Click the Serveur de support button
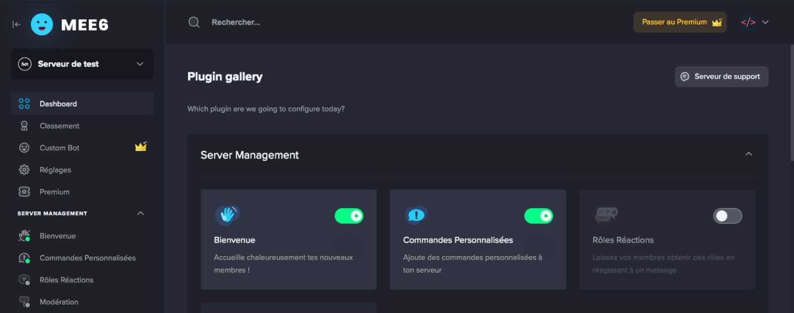 pos(722,76)
